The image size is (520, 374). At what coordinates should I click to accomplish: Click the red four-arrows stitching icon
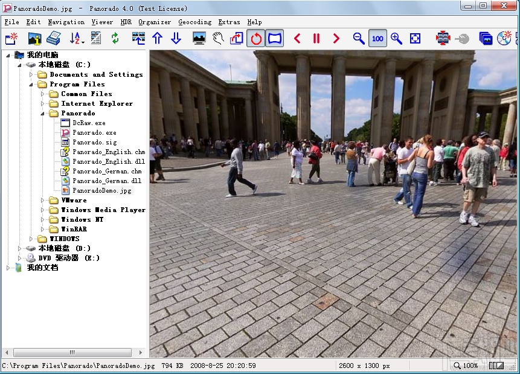[x=443, y=39]
